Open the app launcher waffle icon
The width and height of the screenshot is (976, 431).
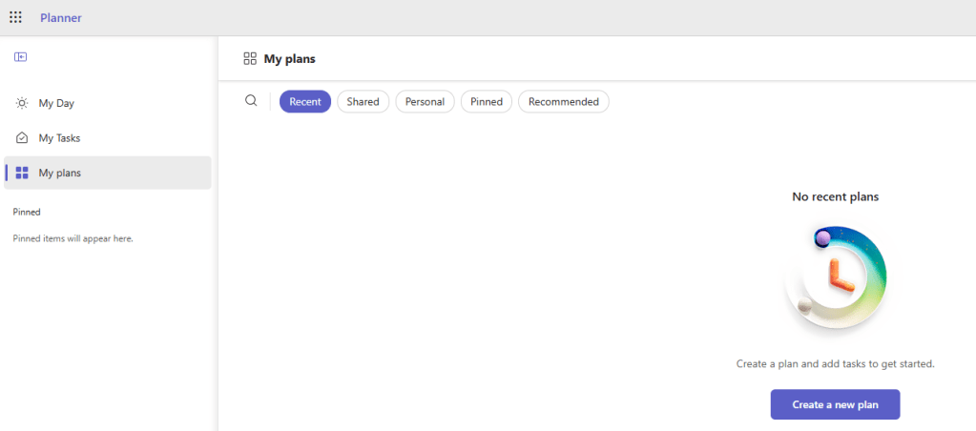point(15,17)
